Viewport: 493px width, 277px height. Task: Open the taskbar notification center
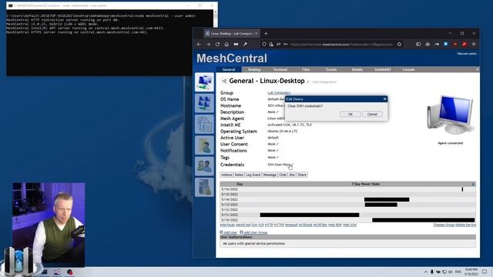click(x=485, y=272)
